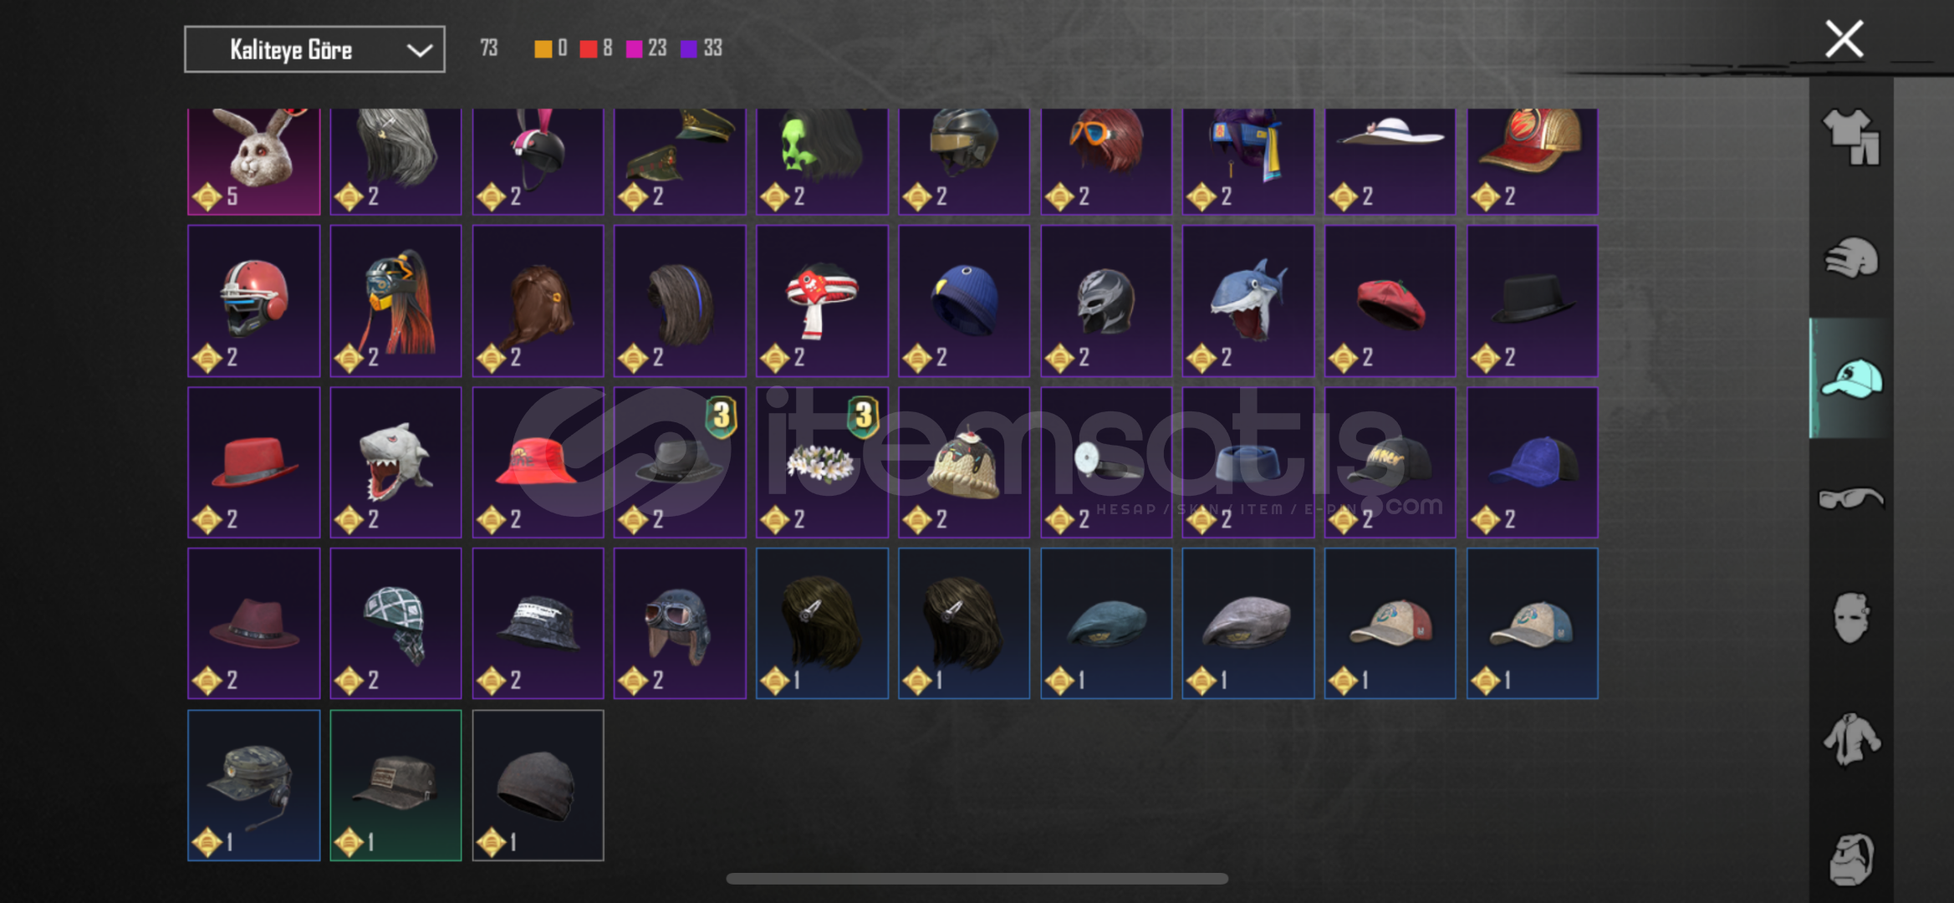The image size is (1954, 903).
Task: Choose the red bucket hat item
Action: (x=538, y=462)
